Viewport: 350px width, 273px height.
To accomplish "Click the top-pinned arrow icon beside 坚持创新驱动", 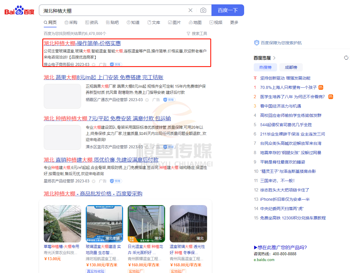I will click(255, 78).
